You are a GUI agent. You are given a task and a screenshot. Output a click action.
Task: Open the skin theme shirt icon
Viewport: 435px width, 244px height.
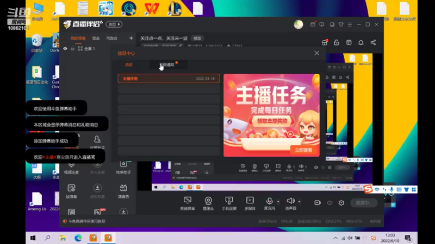[341, 24]
